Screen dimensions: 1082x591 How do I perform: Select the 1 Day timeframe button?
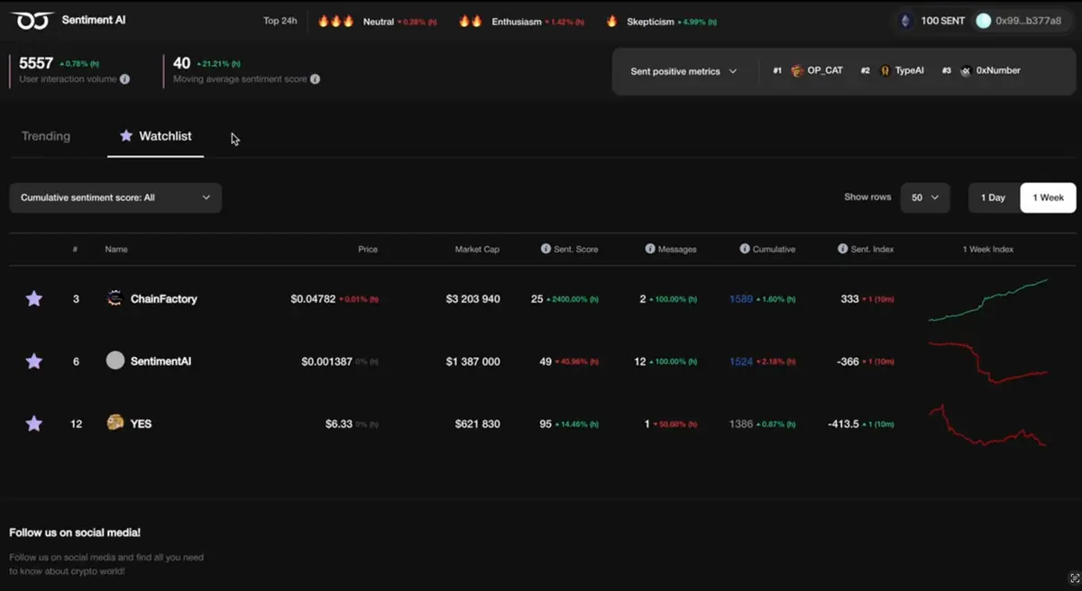[x=993, y=197]
